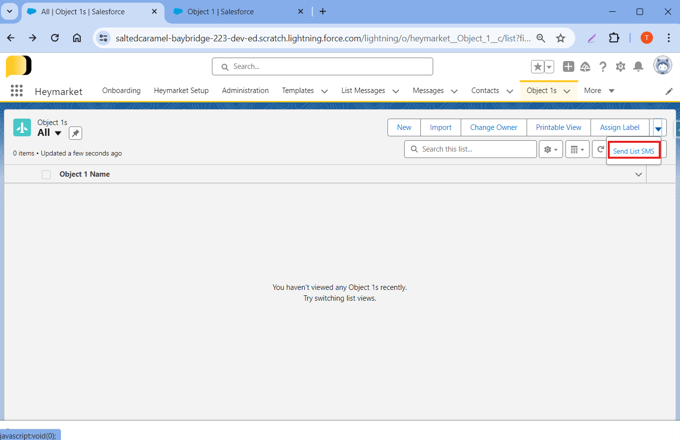Viewport: 680px width, 440px height.
Task: Open Object 1 Name column actions chevron
Action: [639, 174]
